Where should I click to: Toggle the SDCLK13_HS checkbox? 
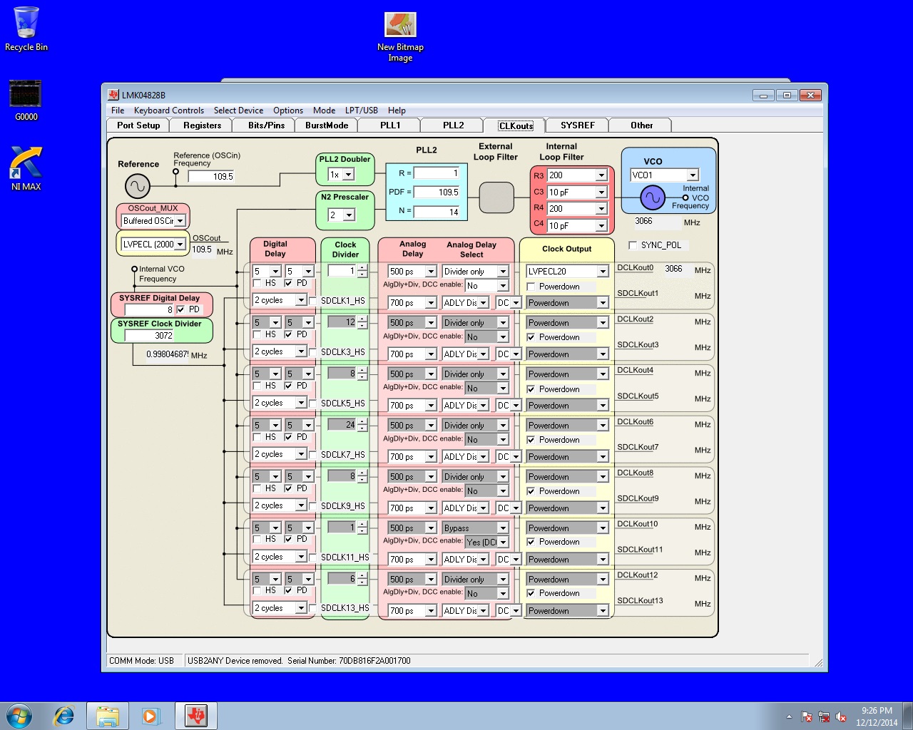(x=313, y=608)
